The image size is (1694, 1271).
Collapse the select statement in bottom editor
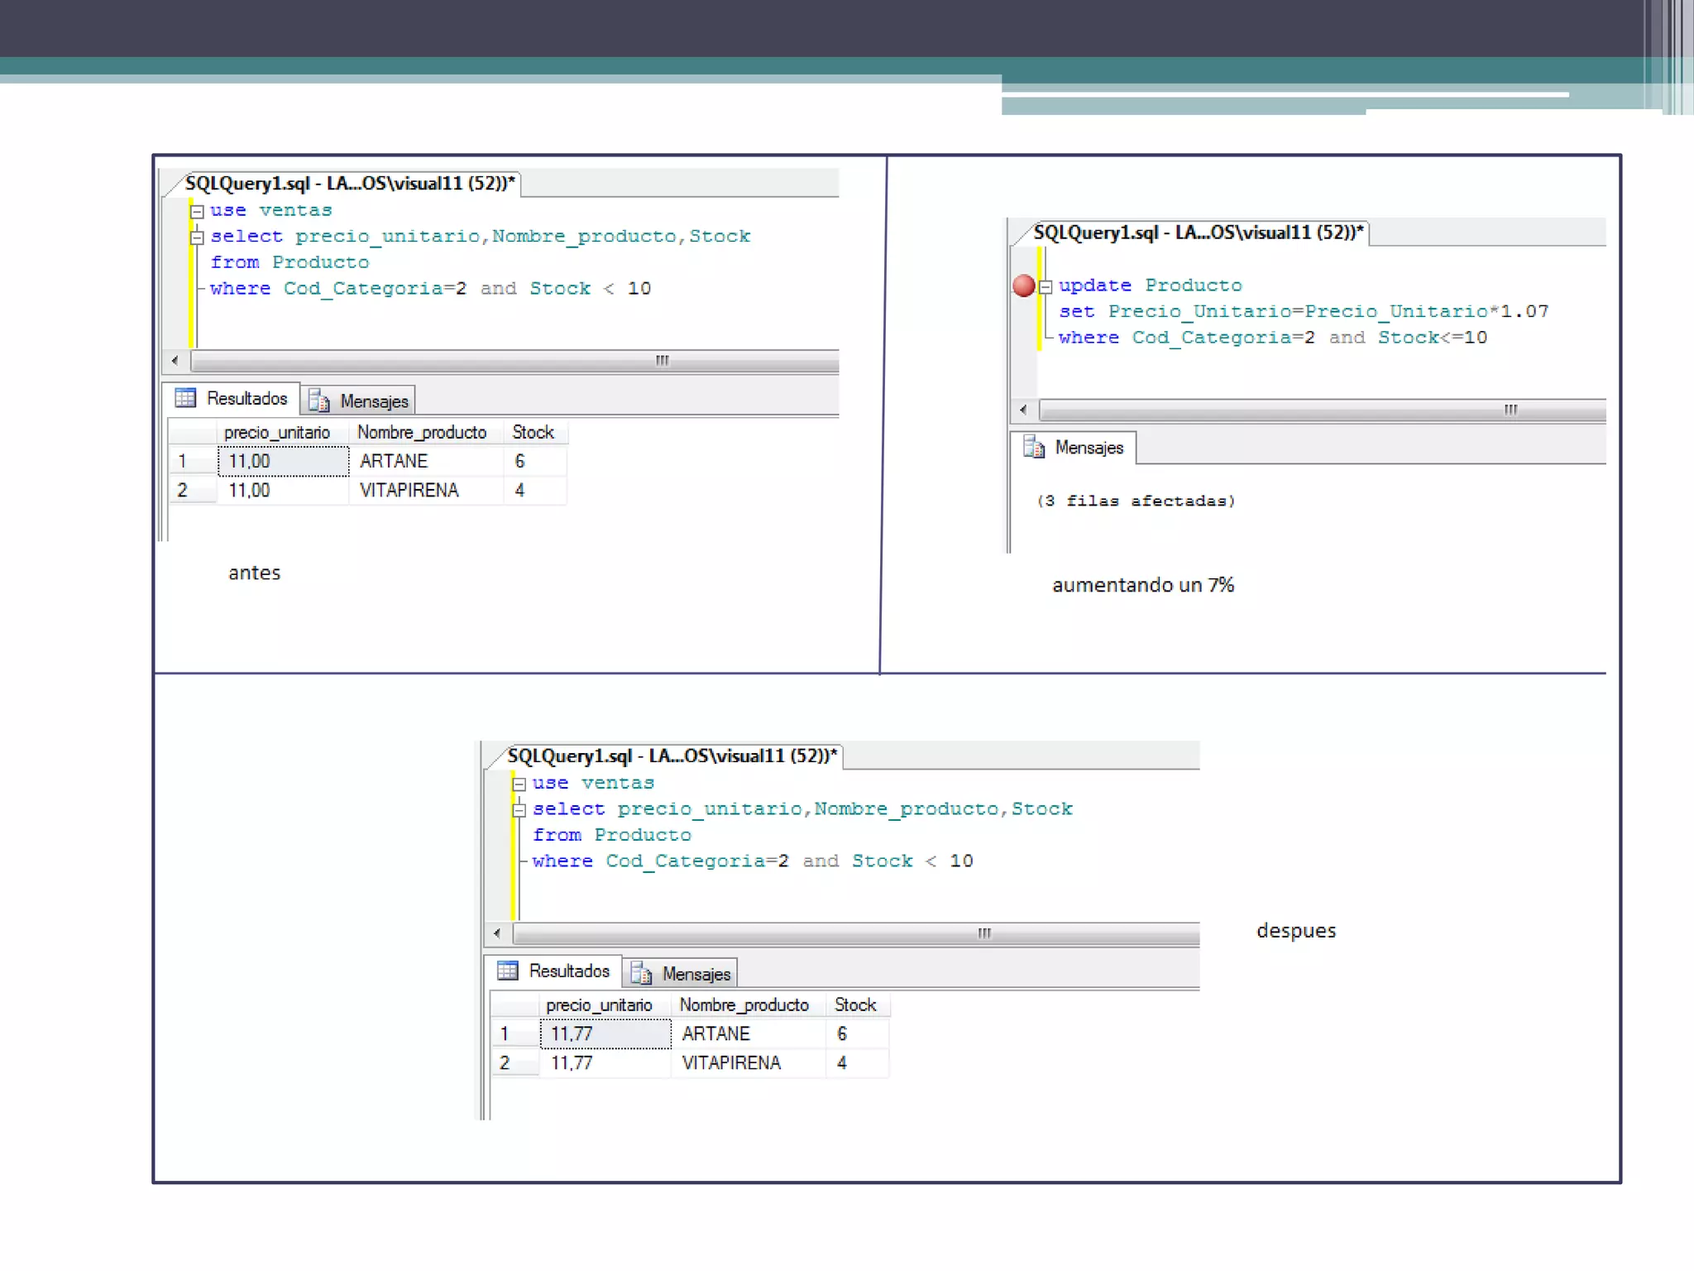click(x=519, y=811)
